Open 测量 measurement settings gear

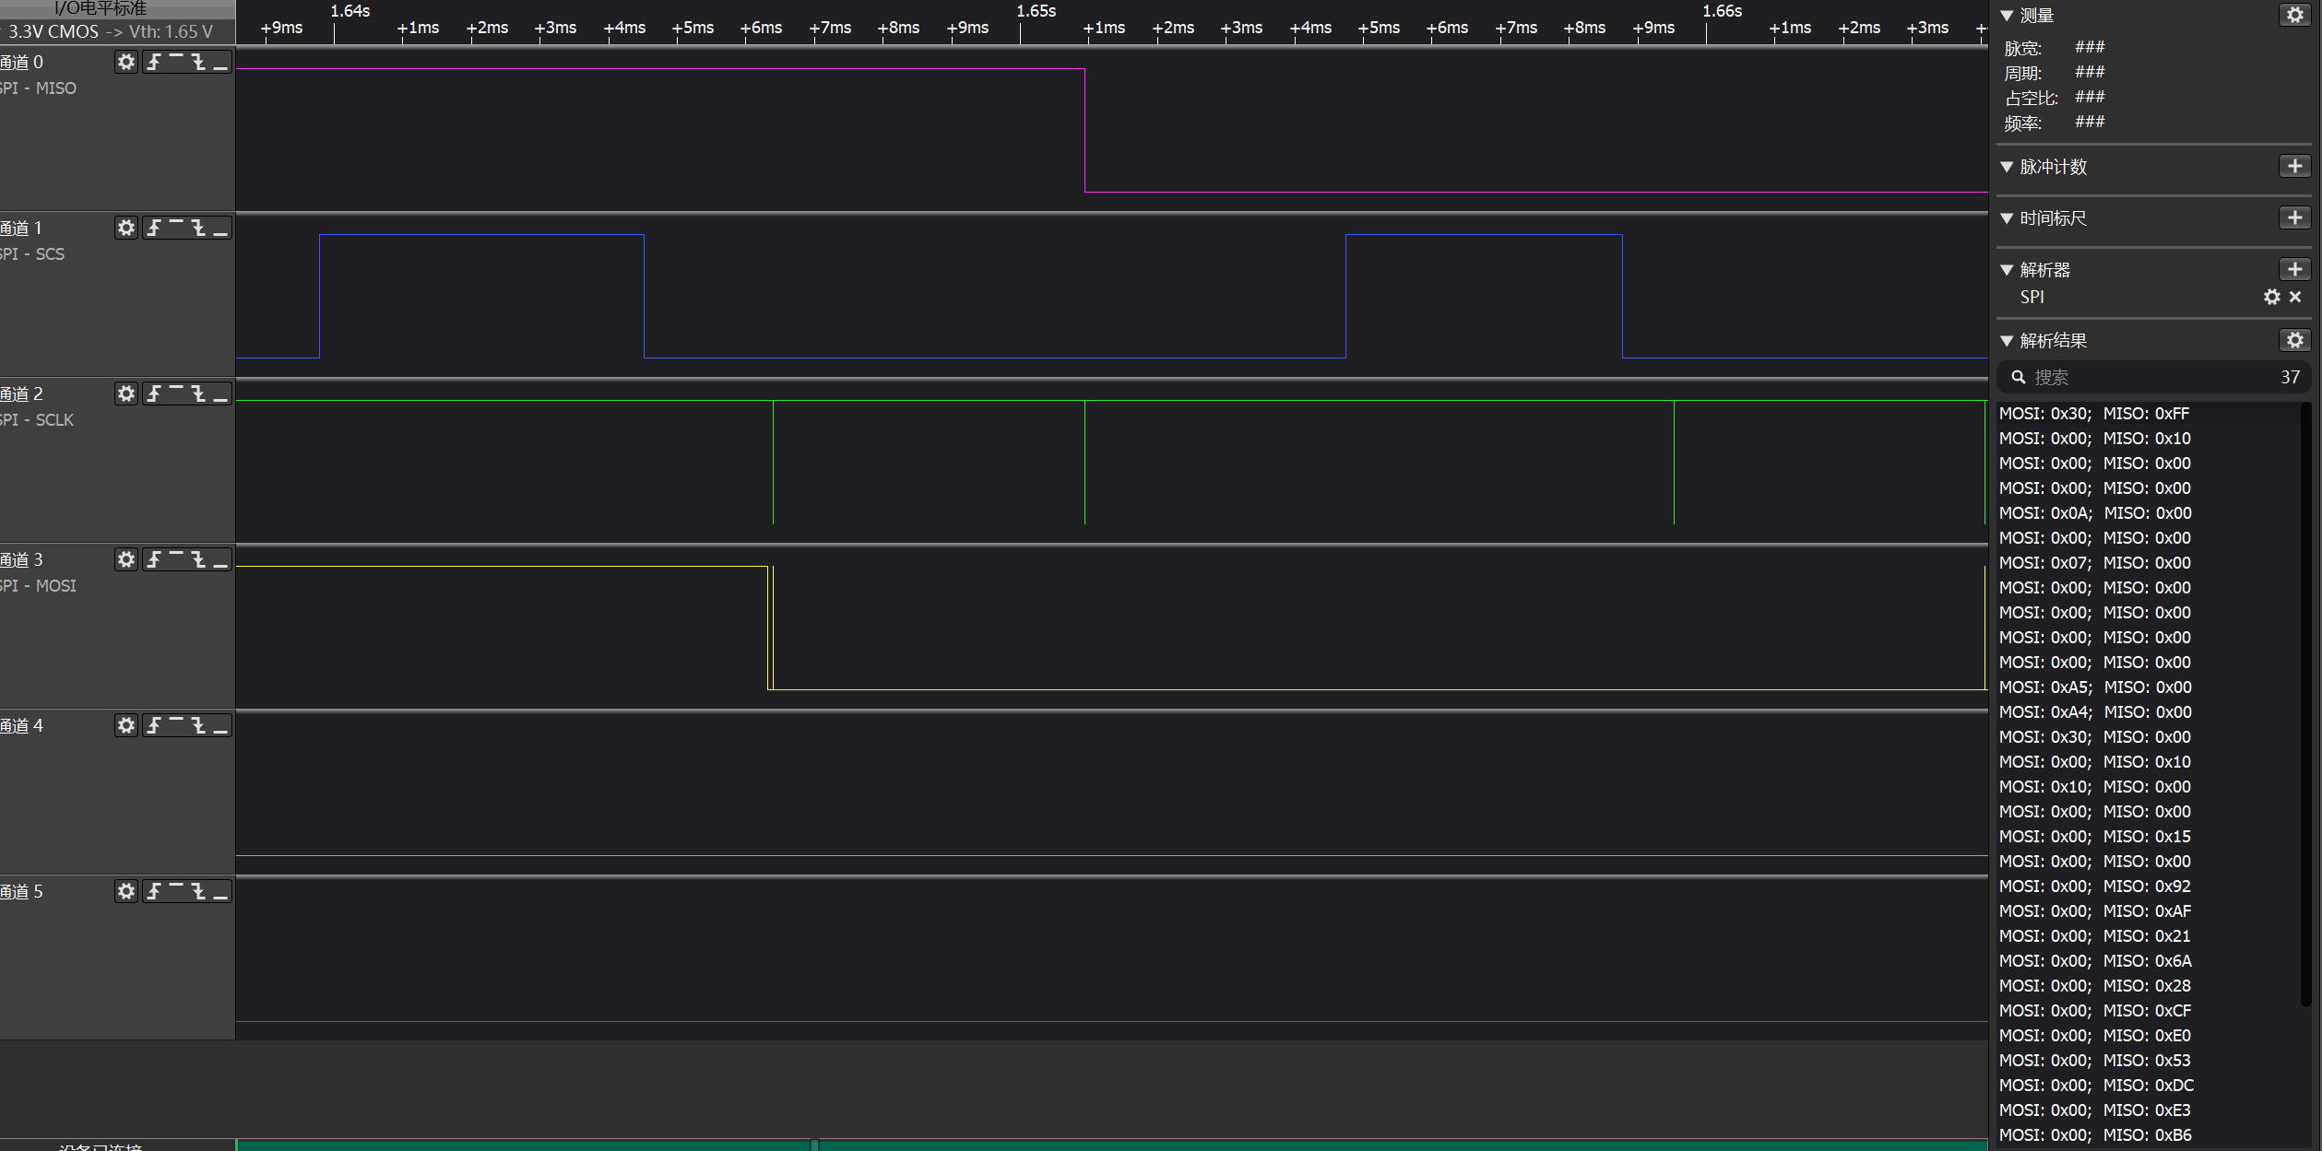click(x=2294, y=15)
